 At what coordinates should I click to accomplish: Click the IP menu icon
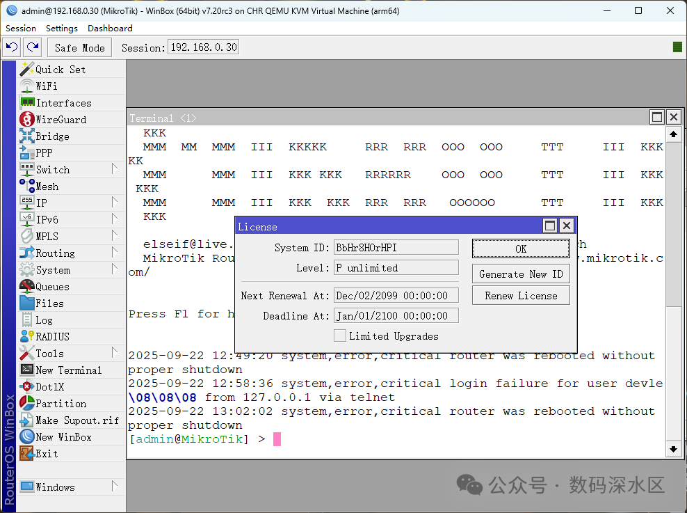(26, 203)
